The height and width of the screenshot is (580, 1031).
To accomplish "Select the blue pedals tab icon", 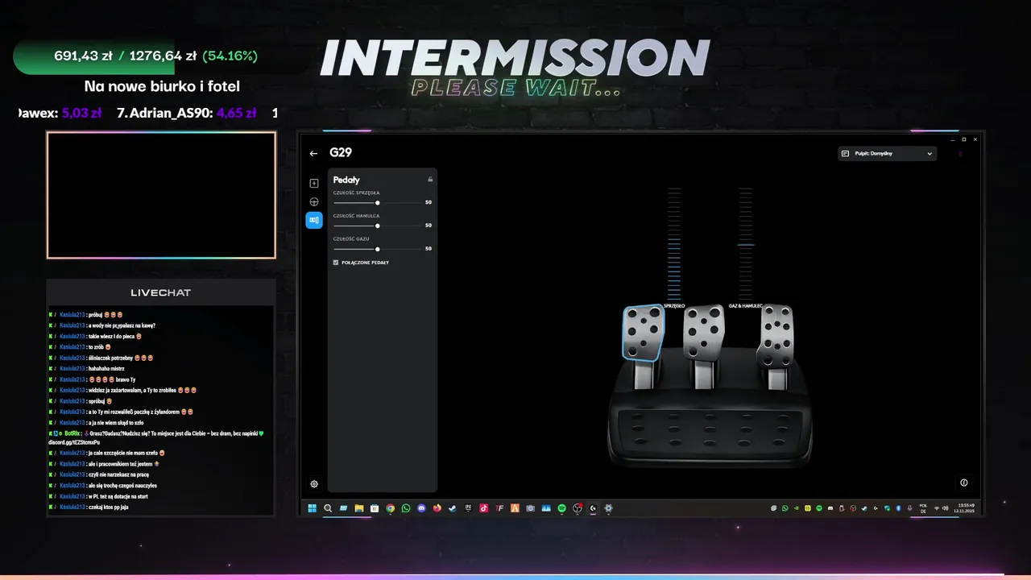I will pos(314,220).
